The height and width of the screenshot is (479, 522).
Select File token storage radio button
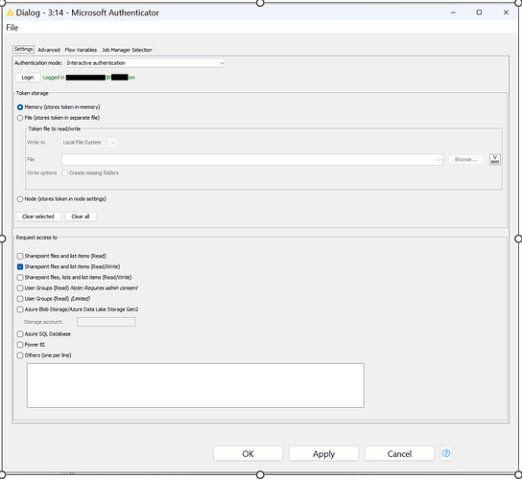[20, 118]
